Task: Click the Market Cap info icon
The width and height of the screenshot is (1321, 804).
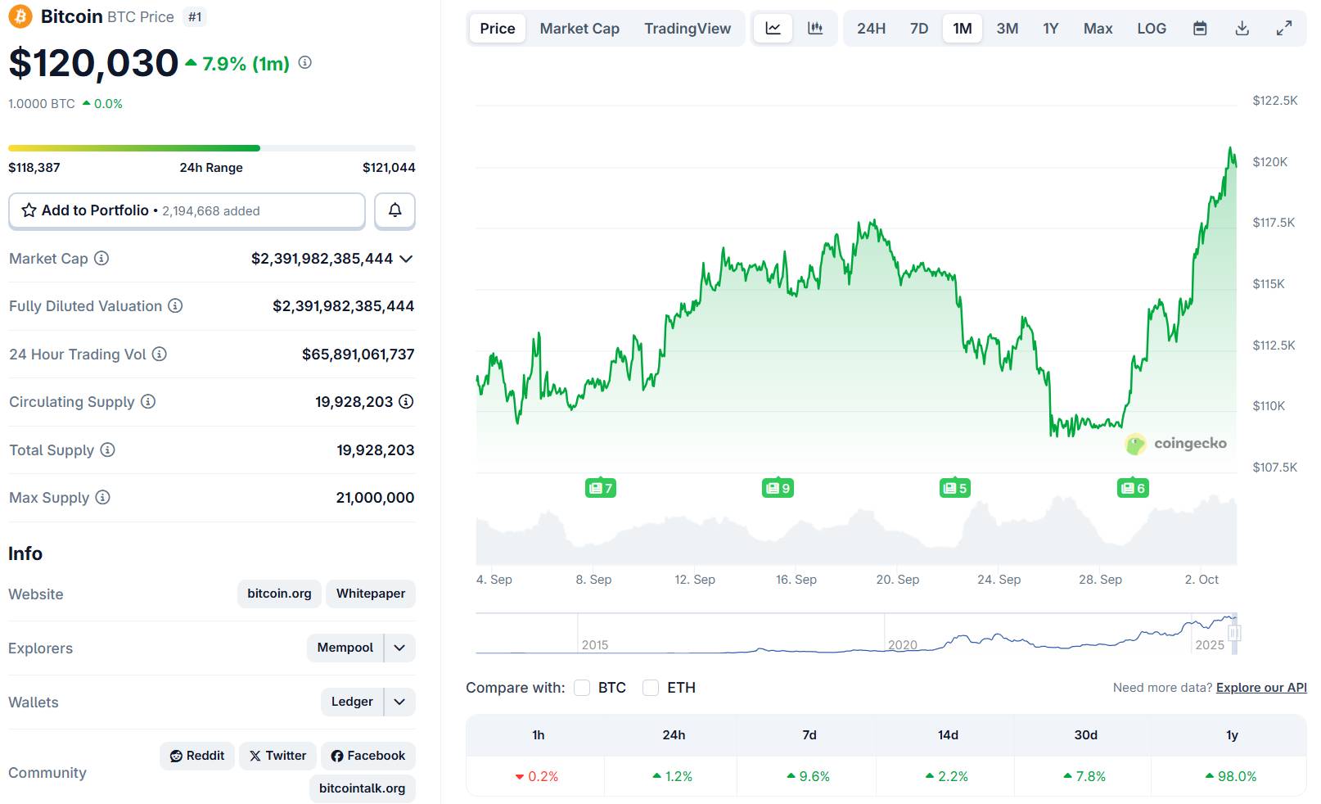Action: click(101, 259)
